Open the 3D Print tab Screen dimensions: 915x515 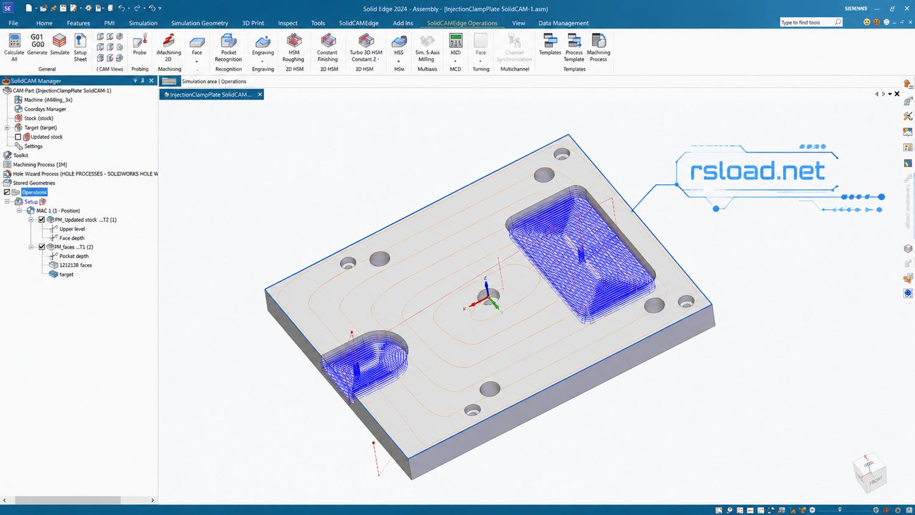(x=253, y=23)
